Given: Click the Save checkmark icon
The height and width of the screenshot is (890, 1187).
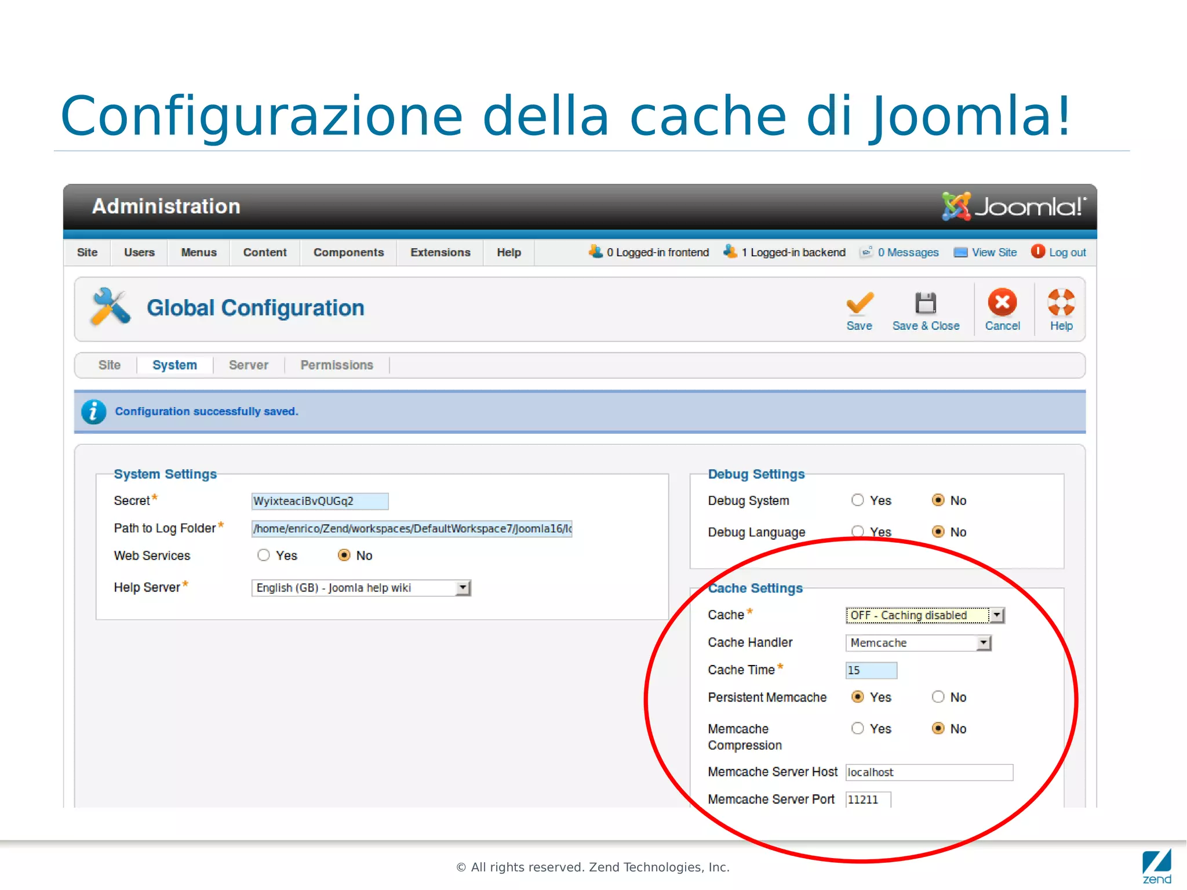Looking at the screenshot, I should pos(860,303).
